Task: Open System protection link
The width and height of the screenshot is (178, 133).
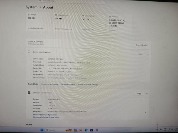Action: [68, 84]
